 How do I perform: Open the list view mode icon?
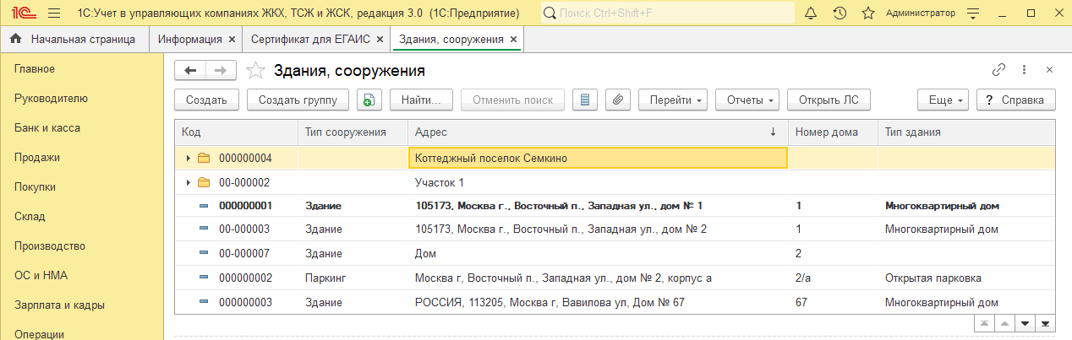(x=584, y=100)
